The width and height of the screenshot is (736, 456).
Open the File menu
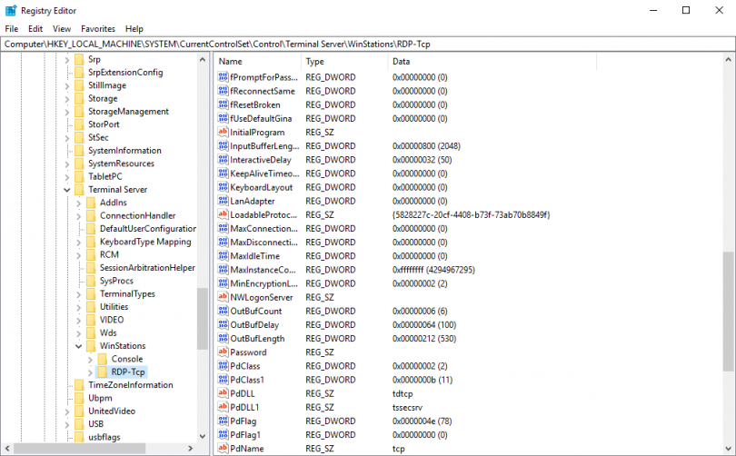click(11, 29)
